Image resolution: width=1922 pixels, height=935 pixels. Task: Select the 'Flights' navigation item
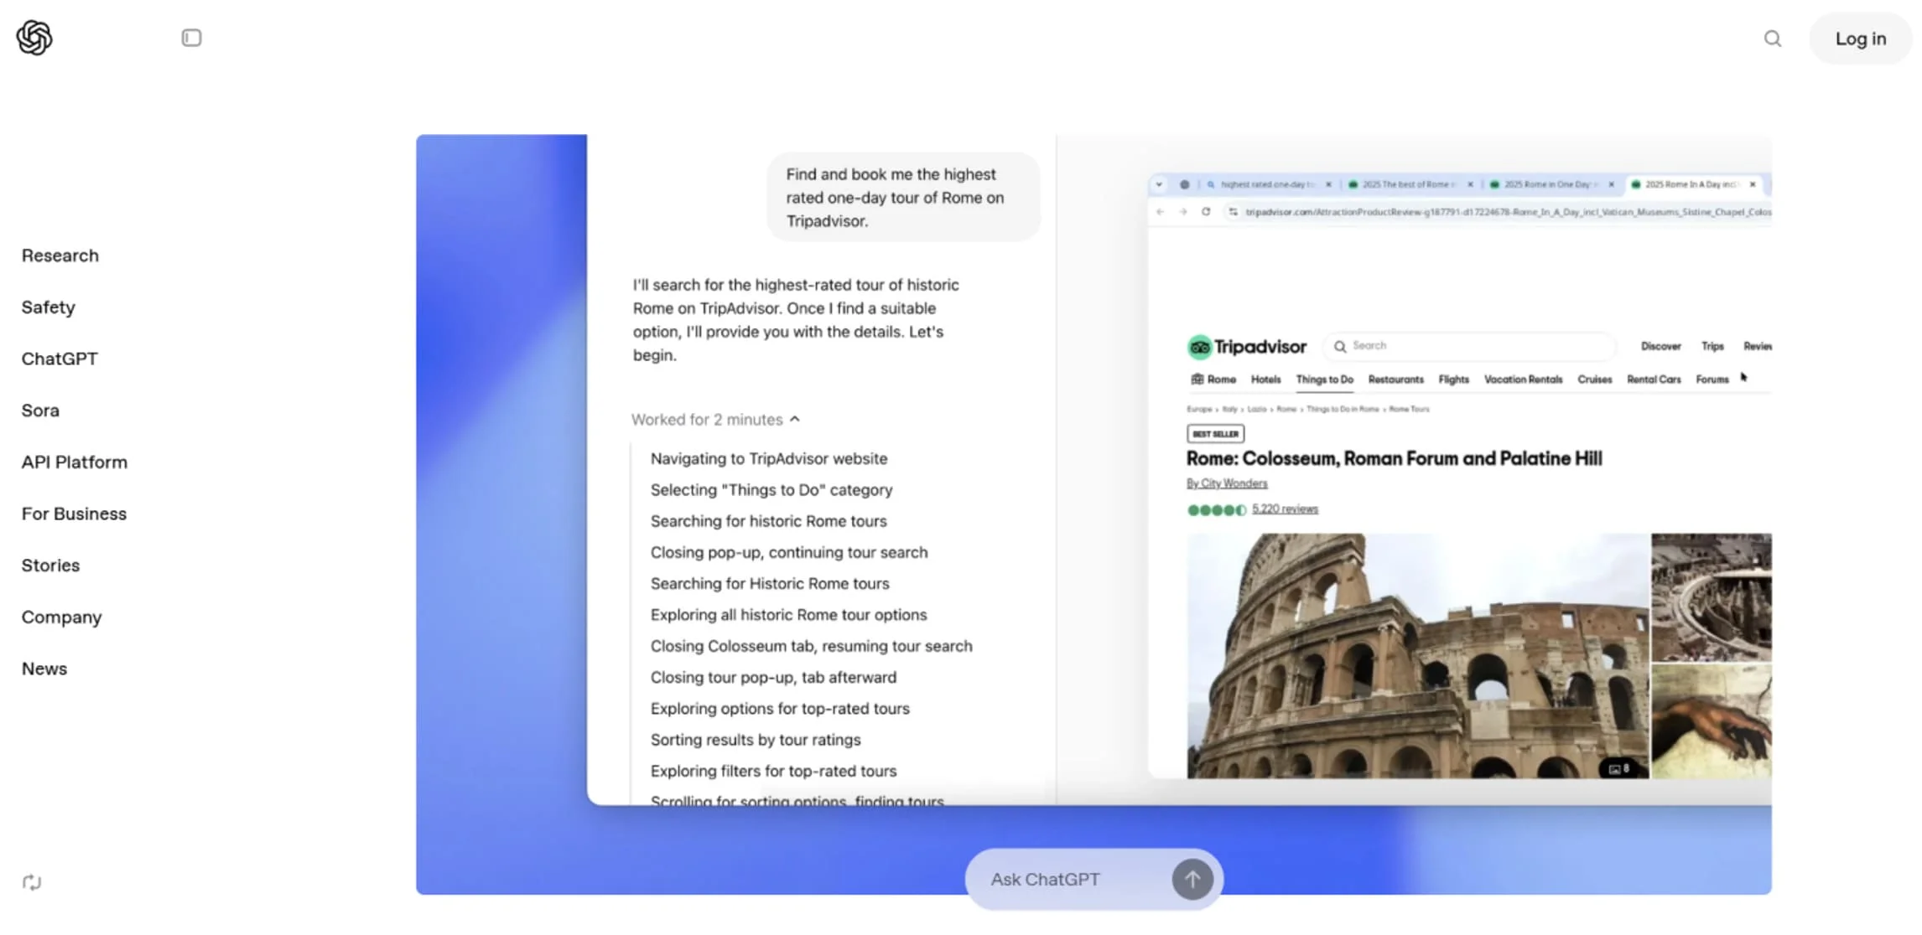(1453, 379)
